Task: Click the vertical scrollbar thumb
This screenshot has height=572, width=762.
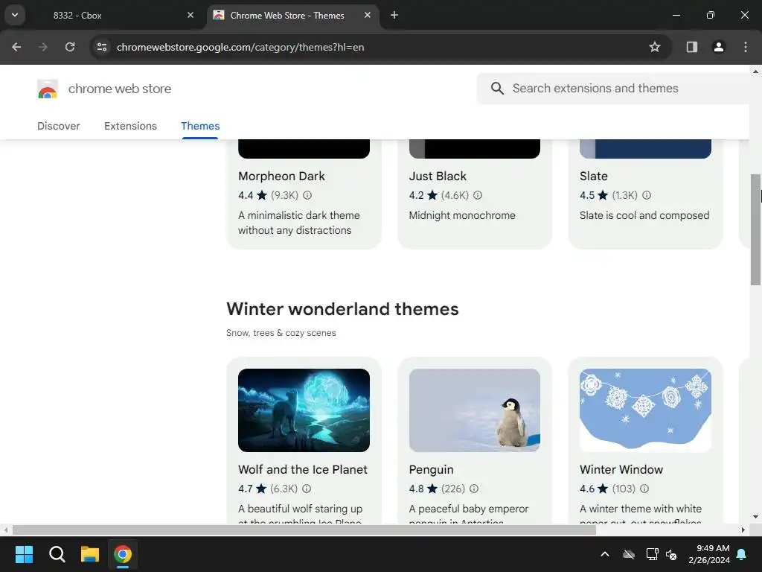Action: pos(755,229)
